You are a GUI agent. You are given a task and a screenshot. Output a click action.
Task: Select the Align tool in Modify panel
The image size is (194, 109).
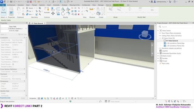[x=53, y=9]
